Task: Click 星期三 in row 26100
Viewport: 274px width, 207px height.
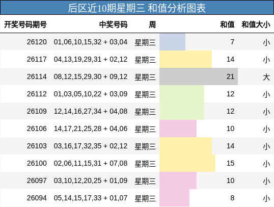Action: tap(145, 164)
